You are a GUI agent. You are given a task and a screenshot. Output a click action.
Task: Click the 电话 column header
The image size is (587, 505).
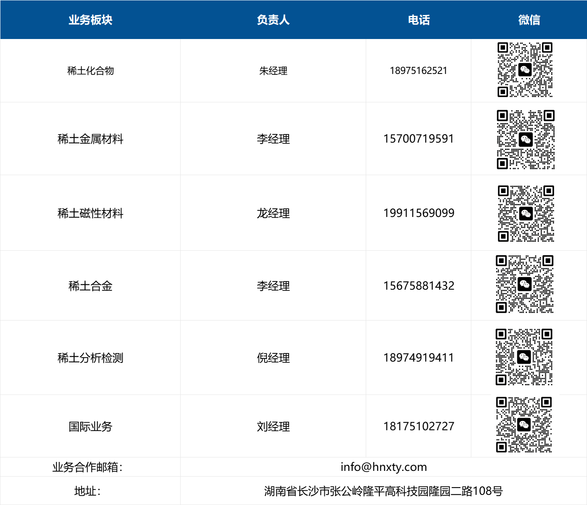tap(419, 20)
